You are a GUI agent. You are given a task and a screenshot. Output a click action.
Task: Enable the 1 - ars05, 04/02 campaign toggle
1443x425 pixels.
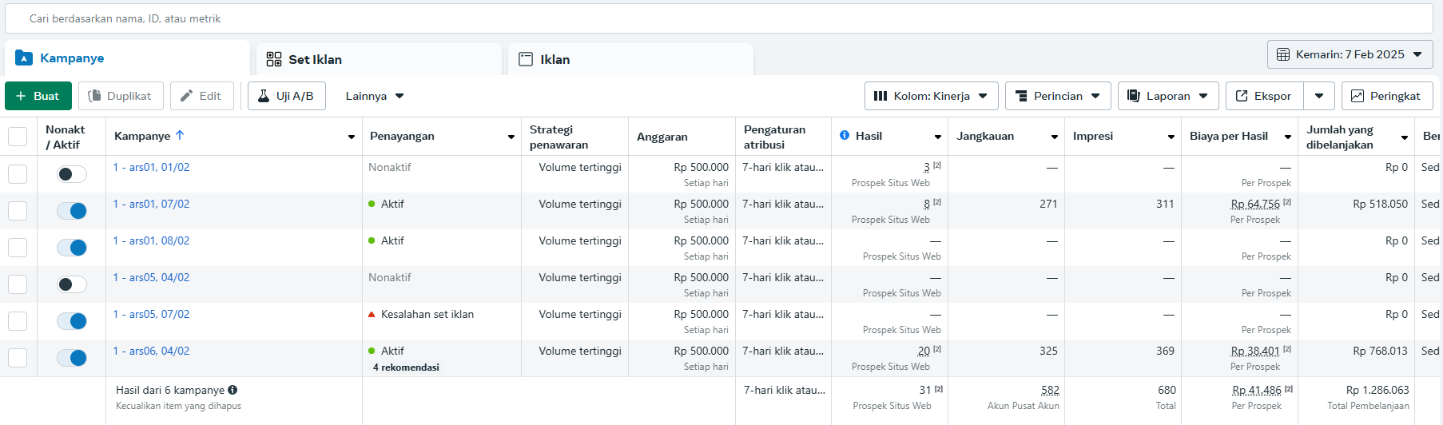click(72, 284)
